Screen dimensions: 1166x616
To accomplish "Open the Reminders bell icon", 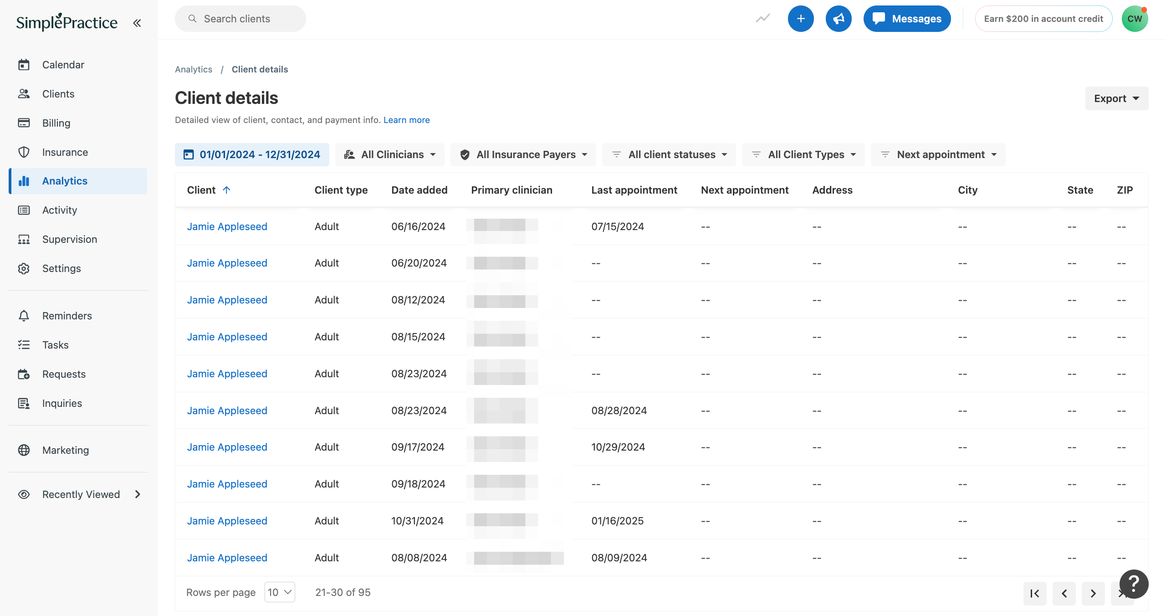I will click(24, 315).
